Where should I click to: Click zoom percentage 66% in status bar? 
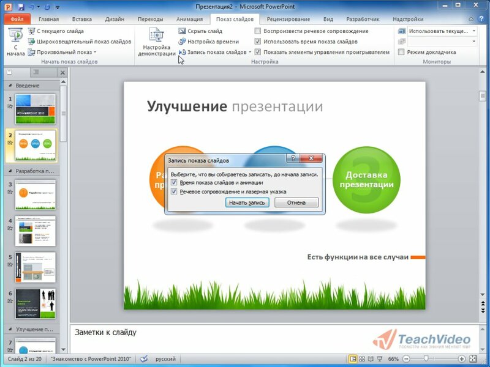click(x=393, y=359)
